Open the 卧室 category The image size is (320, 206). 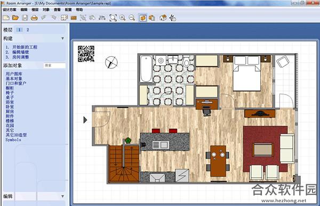click(x=10, y=107)
